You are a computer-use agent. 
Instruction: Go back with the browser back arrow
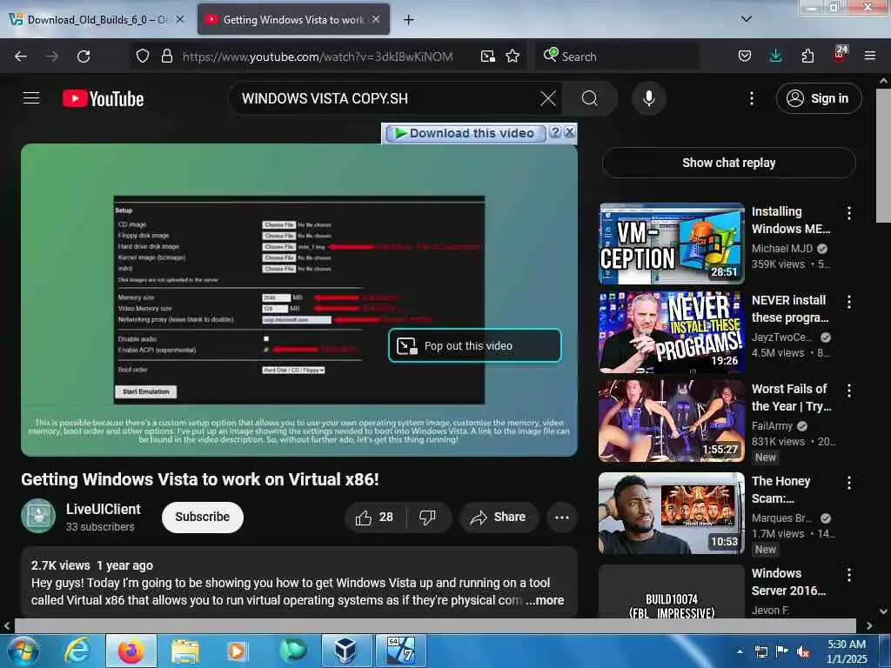coord(21,57)
